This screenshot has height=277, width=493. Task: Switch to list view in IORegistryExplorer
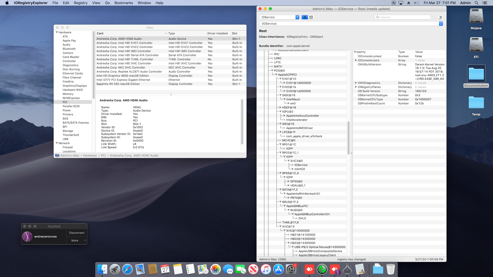(305, 17)
